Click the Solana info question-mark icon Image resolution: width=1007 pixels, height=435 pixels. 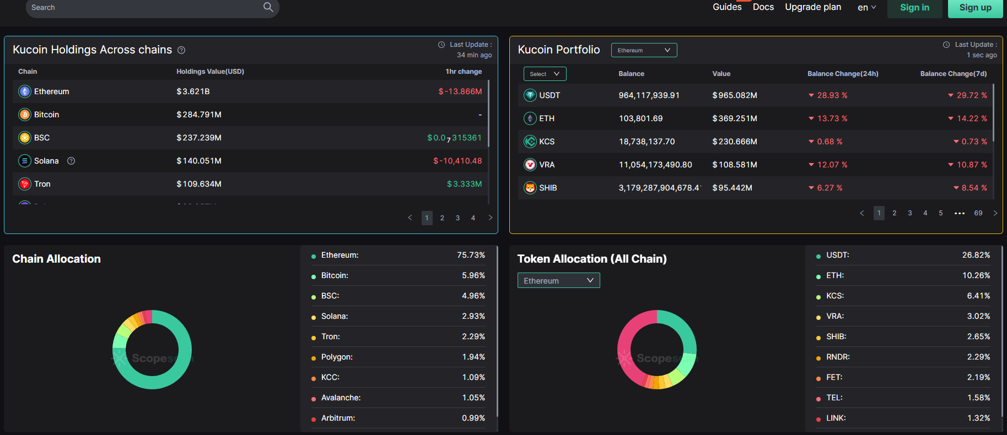(71, 161)
